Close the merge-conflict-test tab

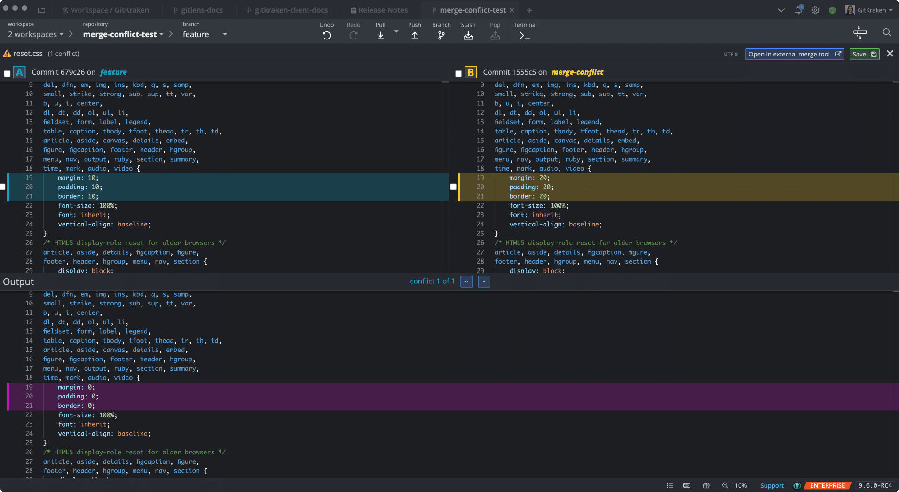tap(512, 10)
